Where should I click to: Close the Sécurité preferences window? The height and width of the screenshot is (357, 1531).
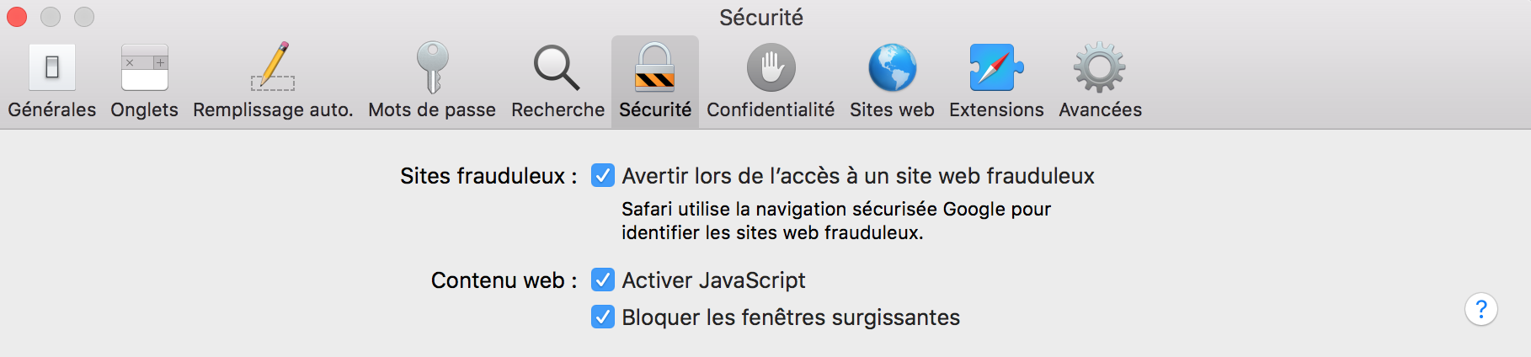pyautogui.click(x=17, y=17)
